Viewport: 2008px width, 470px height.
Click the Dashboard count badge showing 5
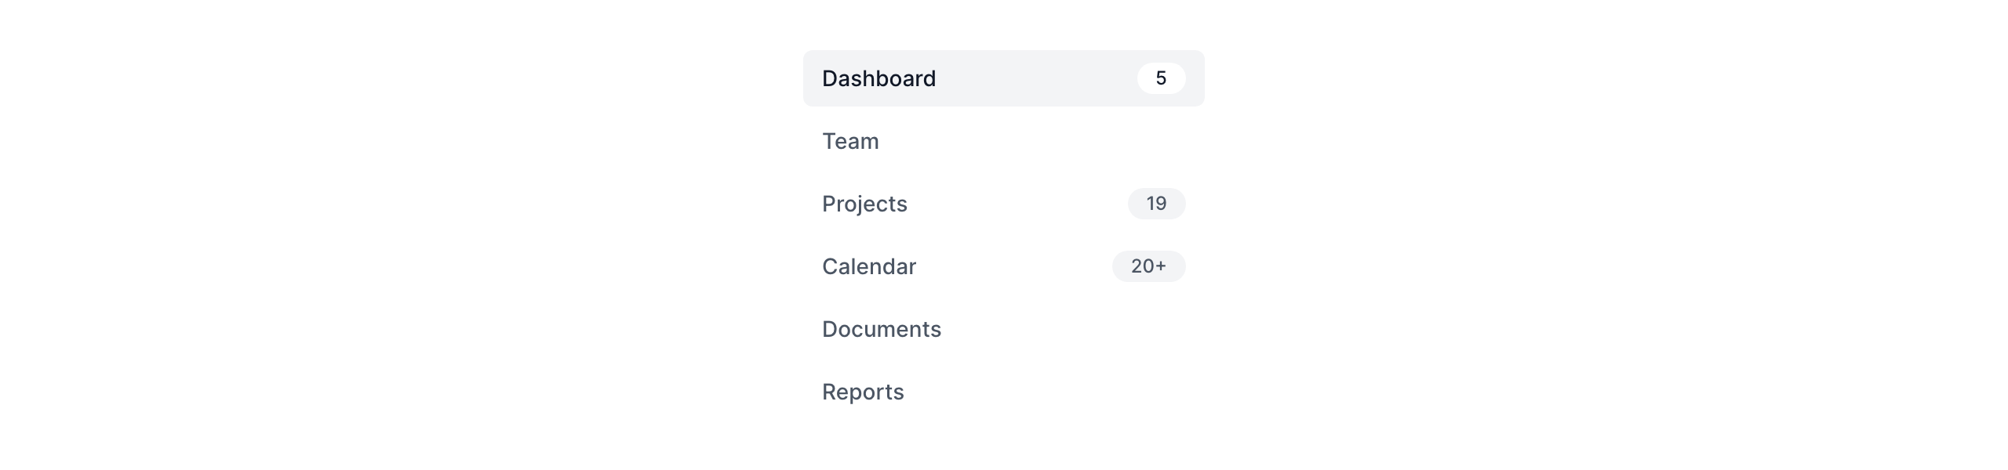pos(1161,78)
